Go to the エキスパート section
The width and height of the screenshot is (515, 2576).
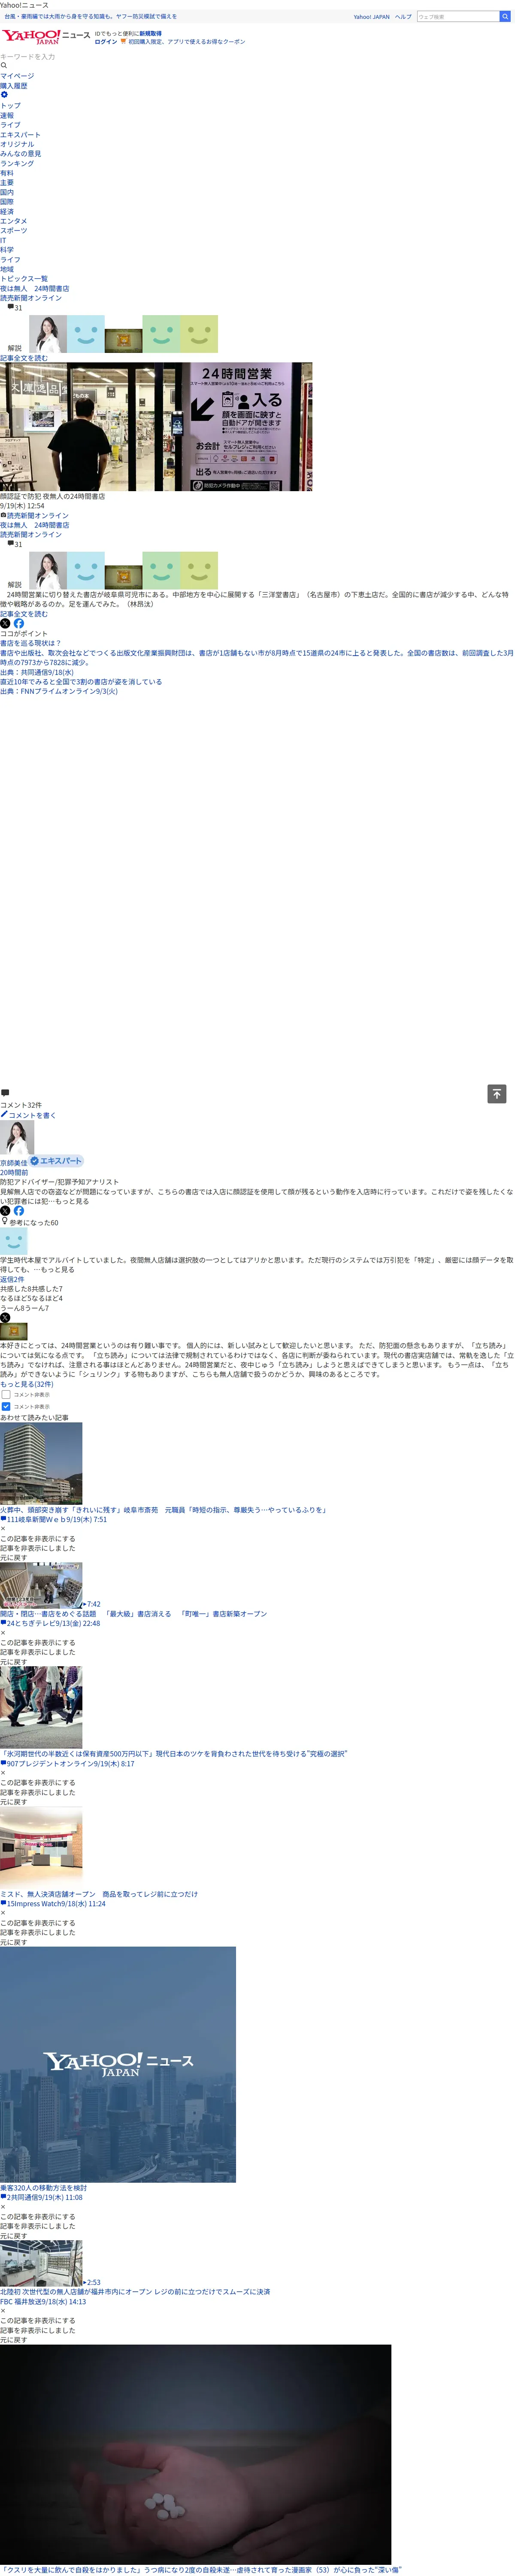tap(20, 134)
